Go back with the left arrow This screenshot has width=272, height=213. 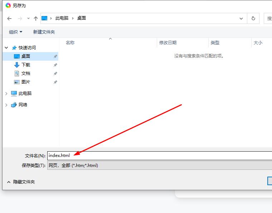point(9,18)
